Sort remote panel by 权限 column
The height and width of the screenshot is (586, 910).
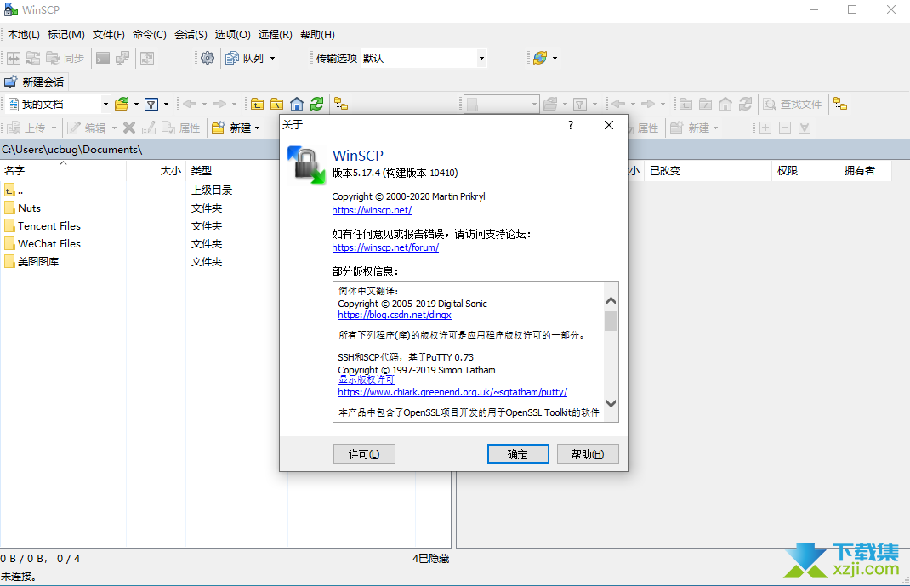tap(805, 171)
